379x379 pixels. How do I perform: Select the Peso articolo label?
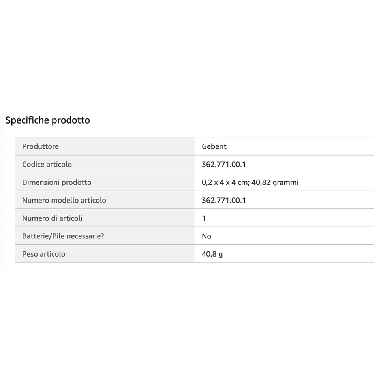(x=43, y=254)
